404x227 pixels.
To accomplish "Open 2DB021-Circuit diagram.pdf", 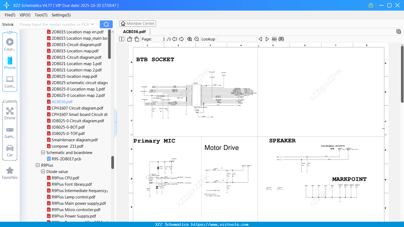I will tap(76, 57).
